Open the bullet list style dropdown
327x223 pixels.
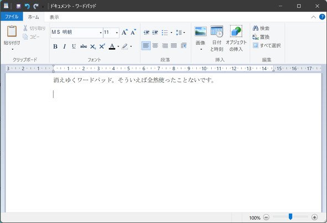[x=171, y=33]
